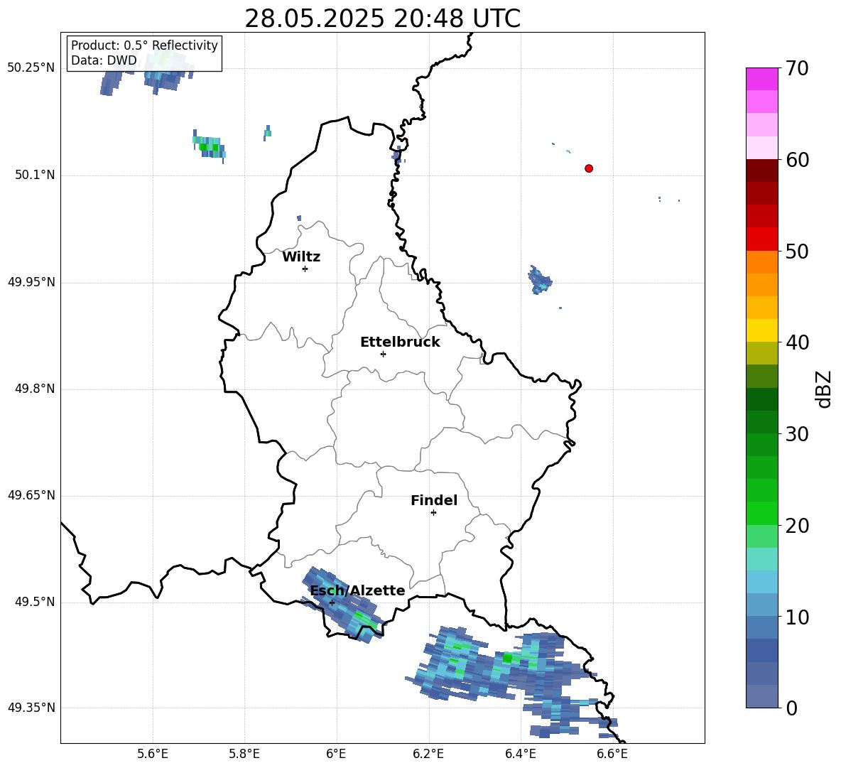Select the Wiltz city label
This screenshot has height=768, width=841.
(301, 257)
